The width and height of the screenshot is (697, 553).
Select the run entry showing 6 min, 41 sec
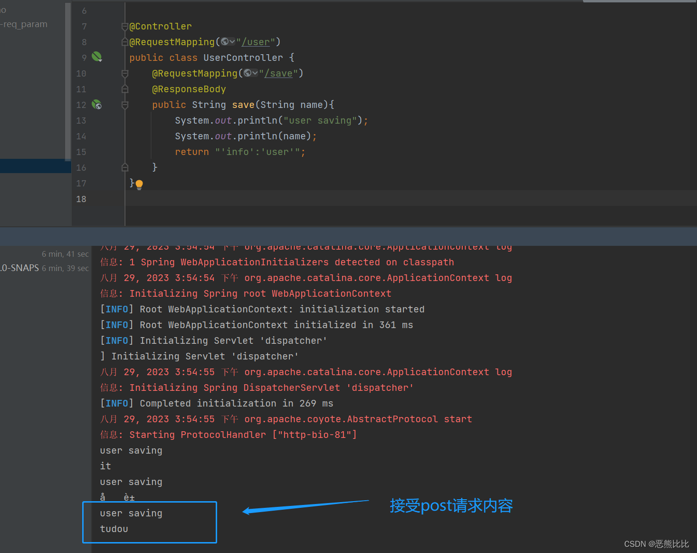[65, 254]
